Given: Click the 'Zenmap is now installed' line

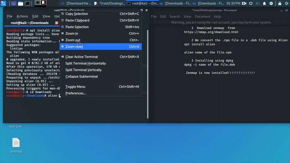Looking at the screenshot, I should pyautogui.click(x=220, y=73).
